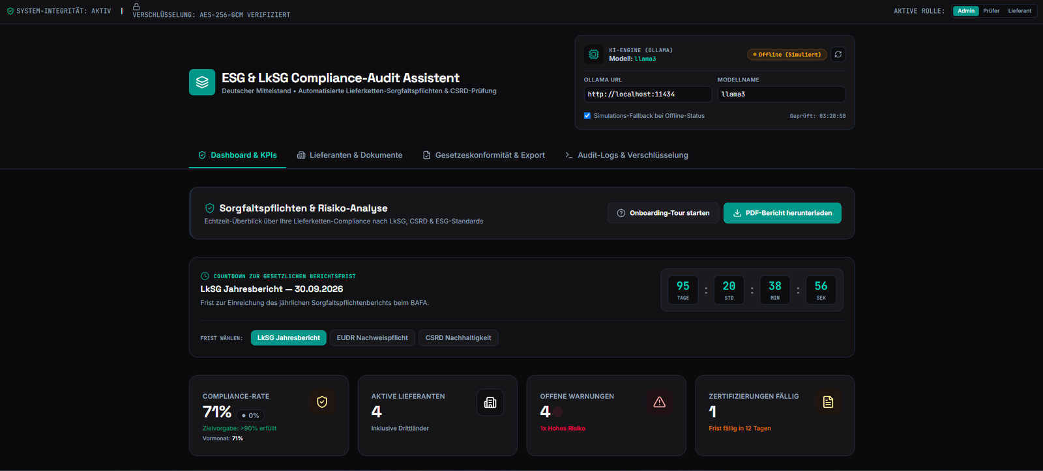
Task: Click the Std countdown box
Action: click(729, 290)
